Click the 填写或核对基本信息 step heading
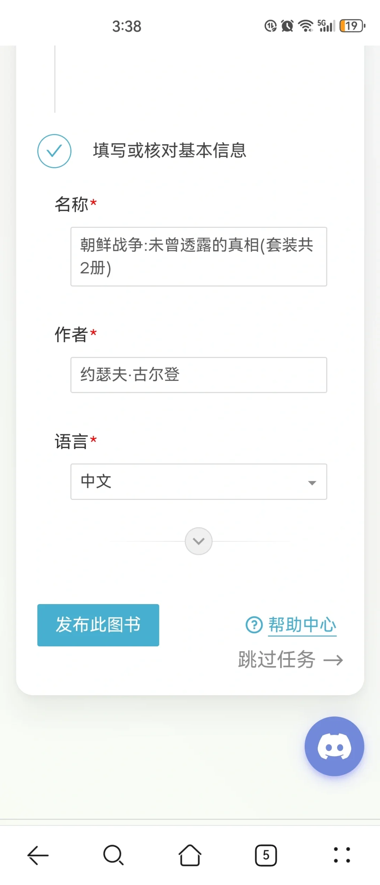This screenshot has width=380, height=885. pos(170,151)
